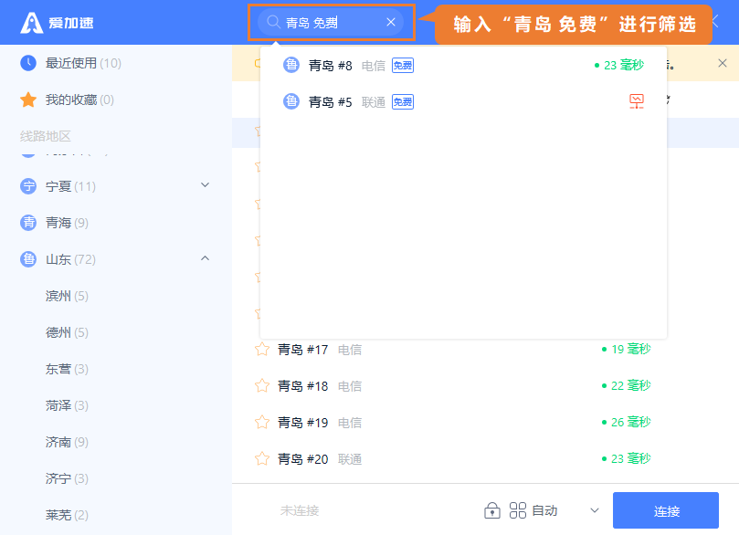739x535 pixels.
Task: Favorite 青岛 #18 with its star
Action: (x=262, y=385)
